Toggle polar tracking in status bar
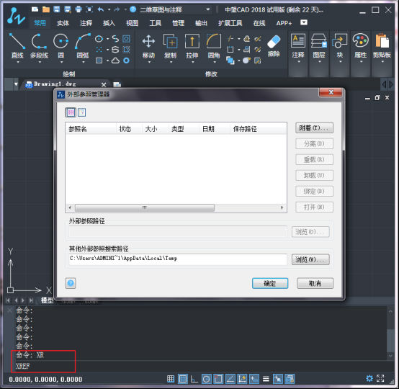Image resolution: width=399 pixels, height=389 pixels. pos(207,379)
